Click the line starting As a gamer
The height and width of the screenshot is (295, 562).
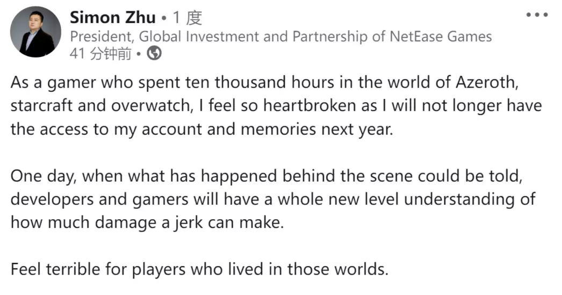(x=264, y=83)
